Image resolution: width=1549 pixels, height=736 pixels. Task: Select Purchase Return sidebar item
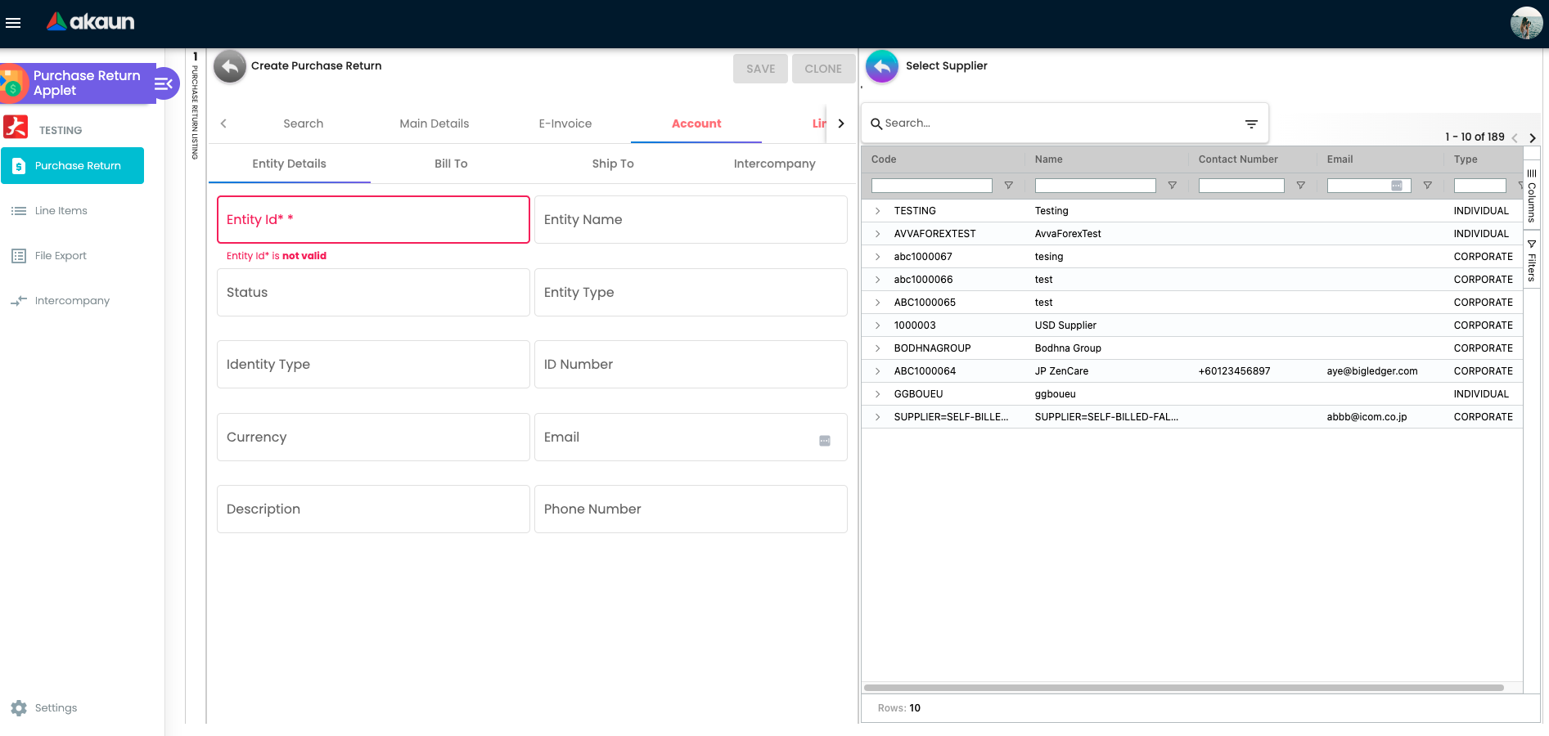click(x=73, y=165)
